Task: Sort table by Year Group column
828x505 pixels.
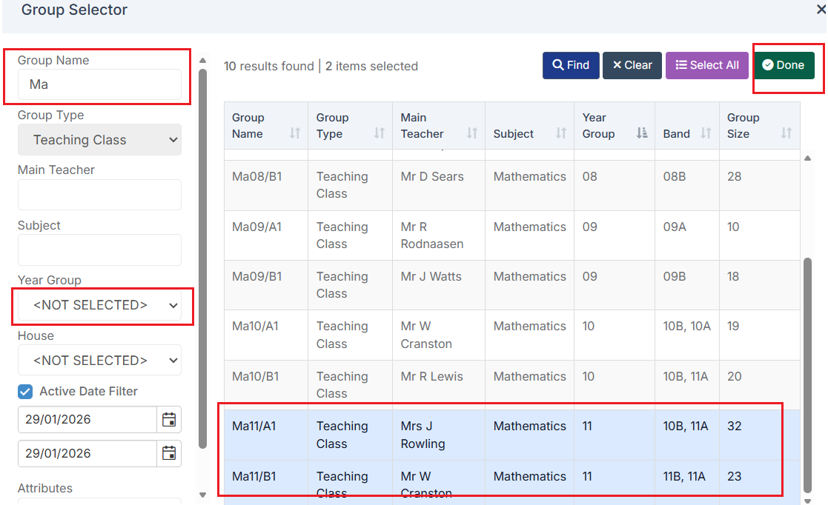Action: point(642,133)
